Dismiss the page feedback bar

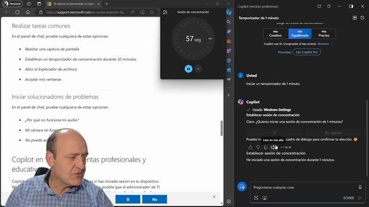coord(214,197)
